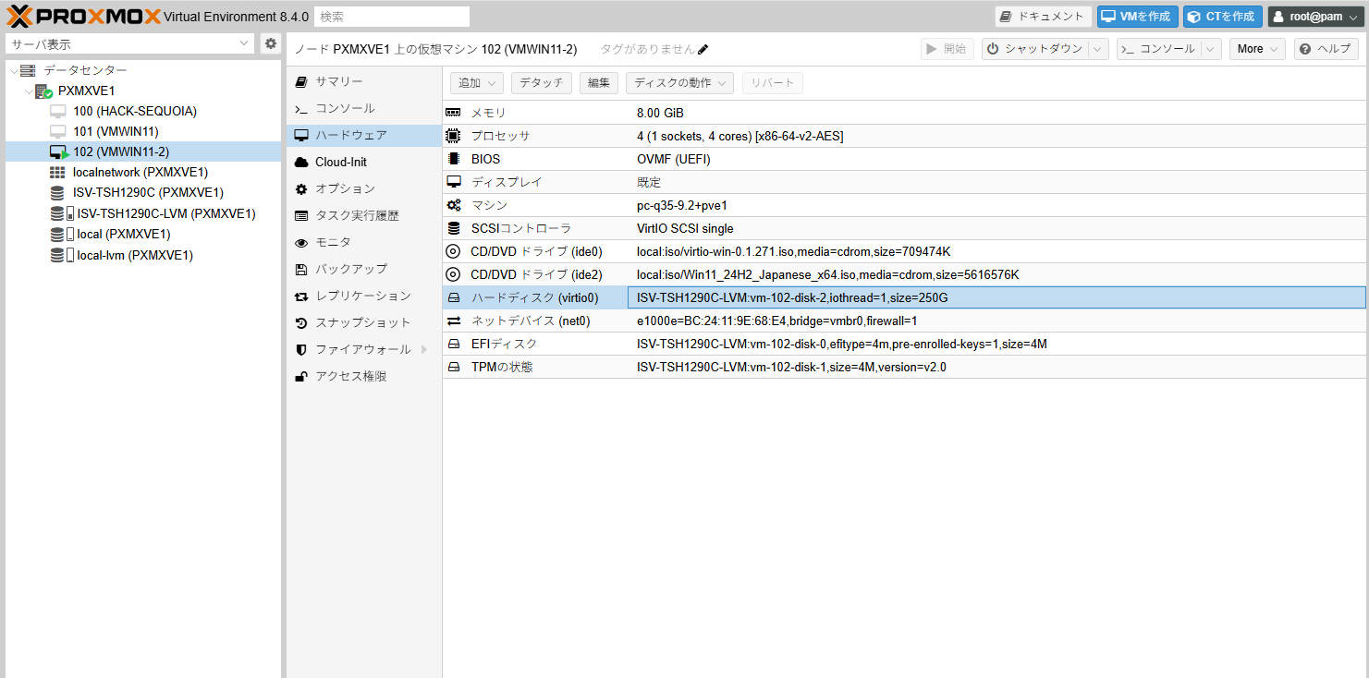Click the memory row icon
The width and height of the screenshot is (1369, 678).
pyautogui.click(x=453, y=113)
